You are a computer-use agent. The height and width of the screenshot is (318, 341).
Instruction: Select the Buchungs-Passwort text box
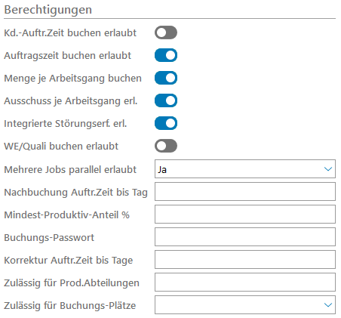(245, 237)
